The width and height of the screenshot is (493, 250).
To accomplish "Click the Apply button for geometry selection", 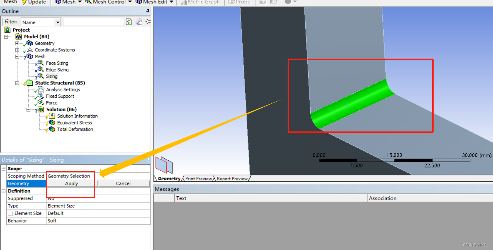I will coord(71,183).
